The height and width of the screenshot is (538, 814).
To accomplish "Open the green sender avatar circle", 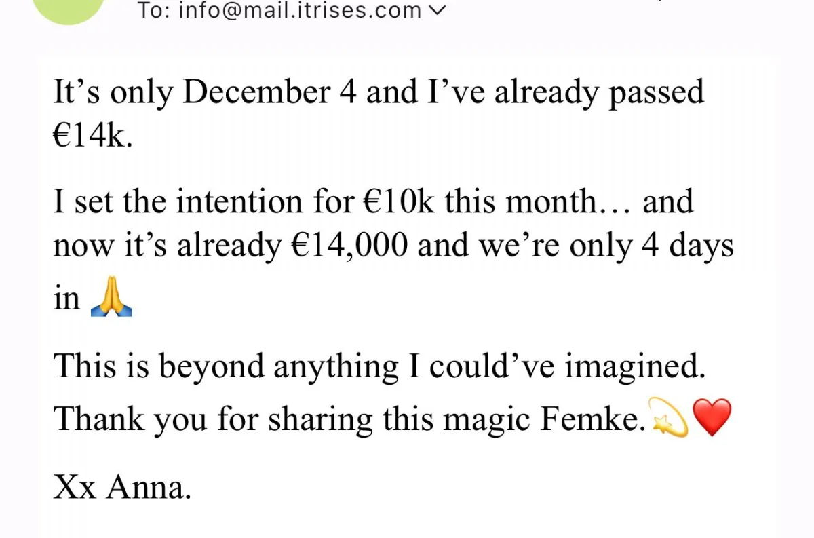I will (x=69, y=8).
